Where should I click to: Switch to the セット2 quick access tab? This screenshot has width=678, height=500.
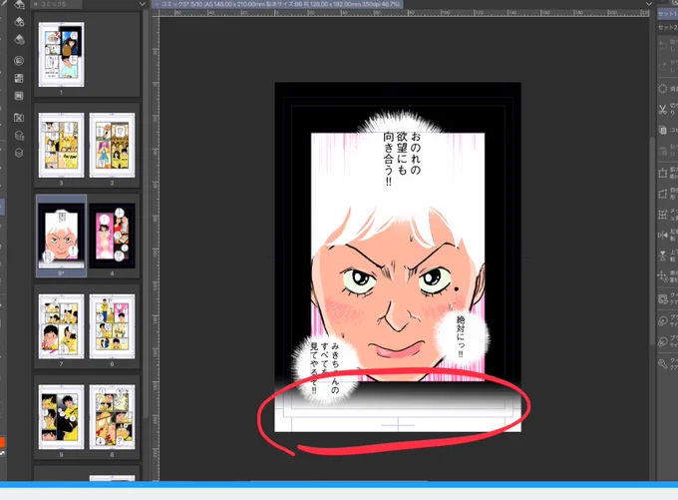coord(668,28)
